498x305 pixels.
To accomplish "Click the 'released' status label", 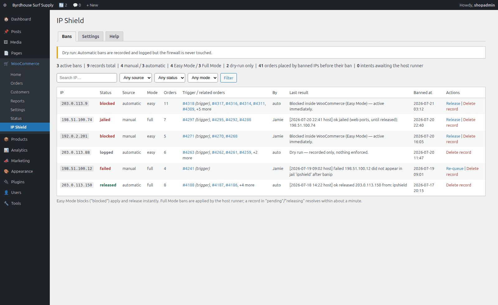I will pos(108,185).
